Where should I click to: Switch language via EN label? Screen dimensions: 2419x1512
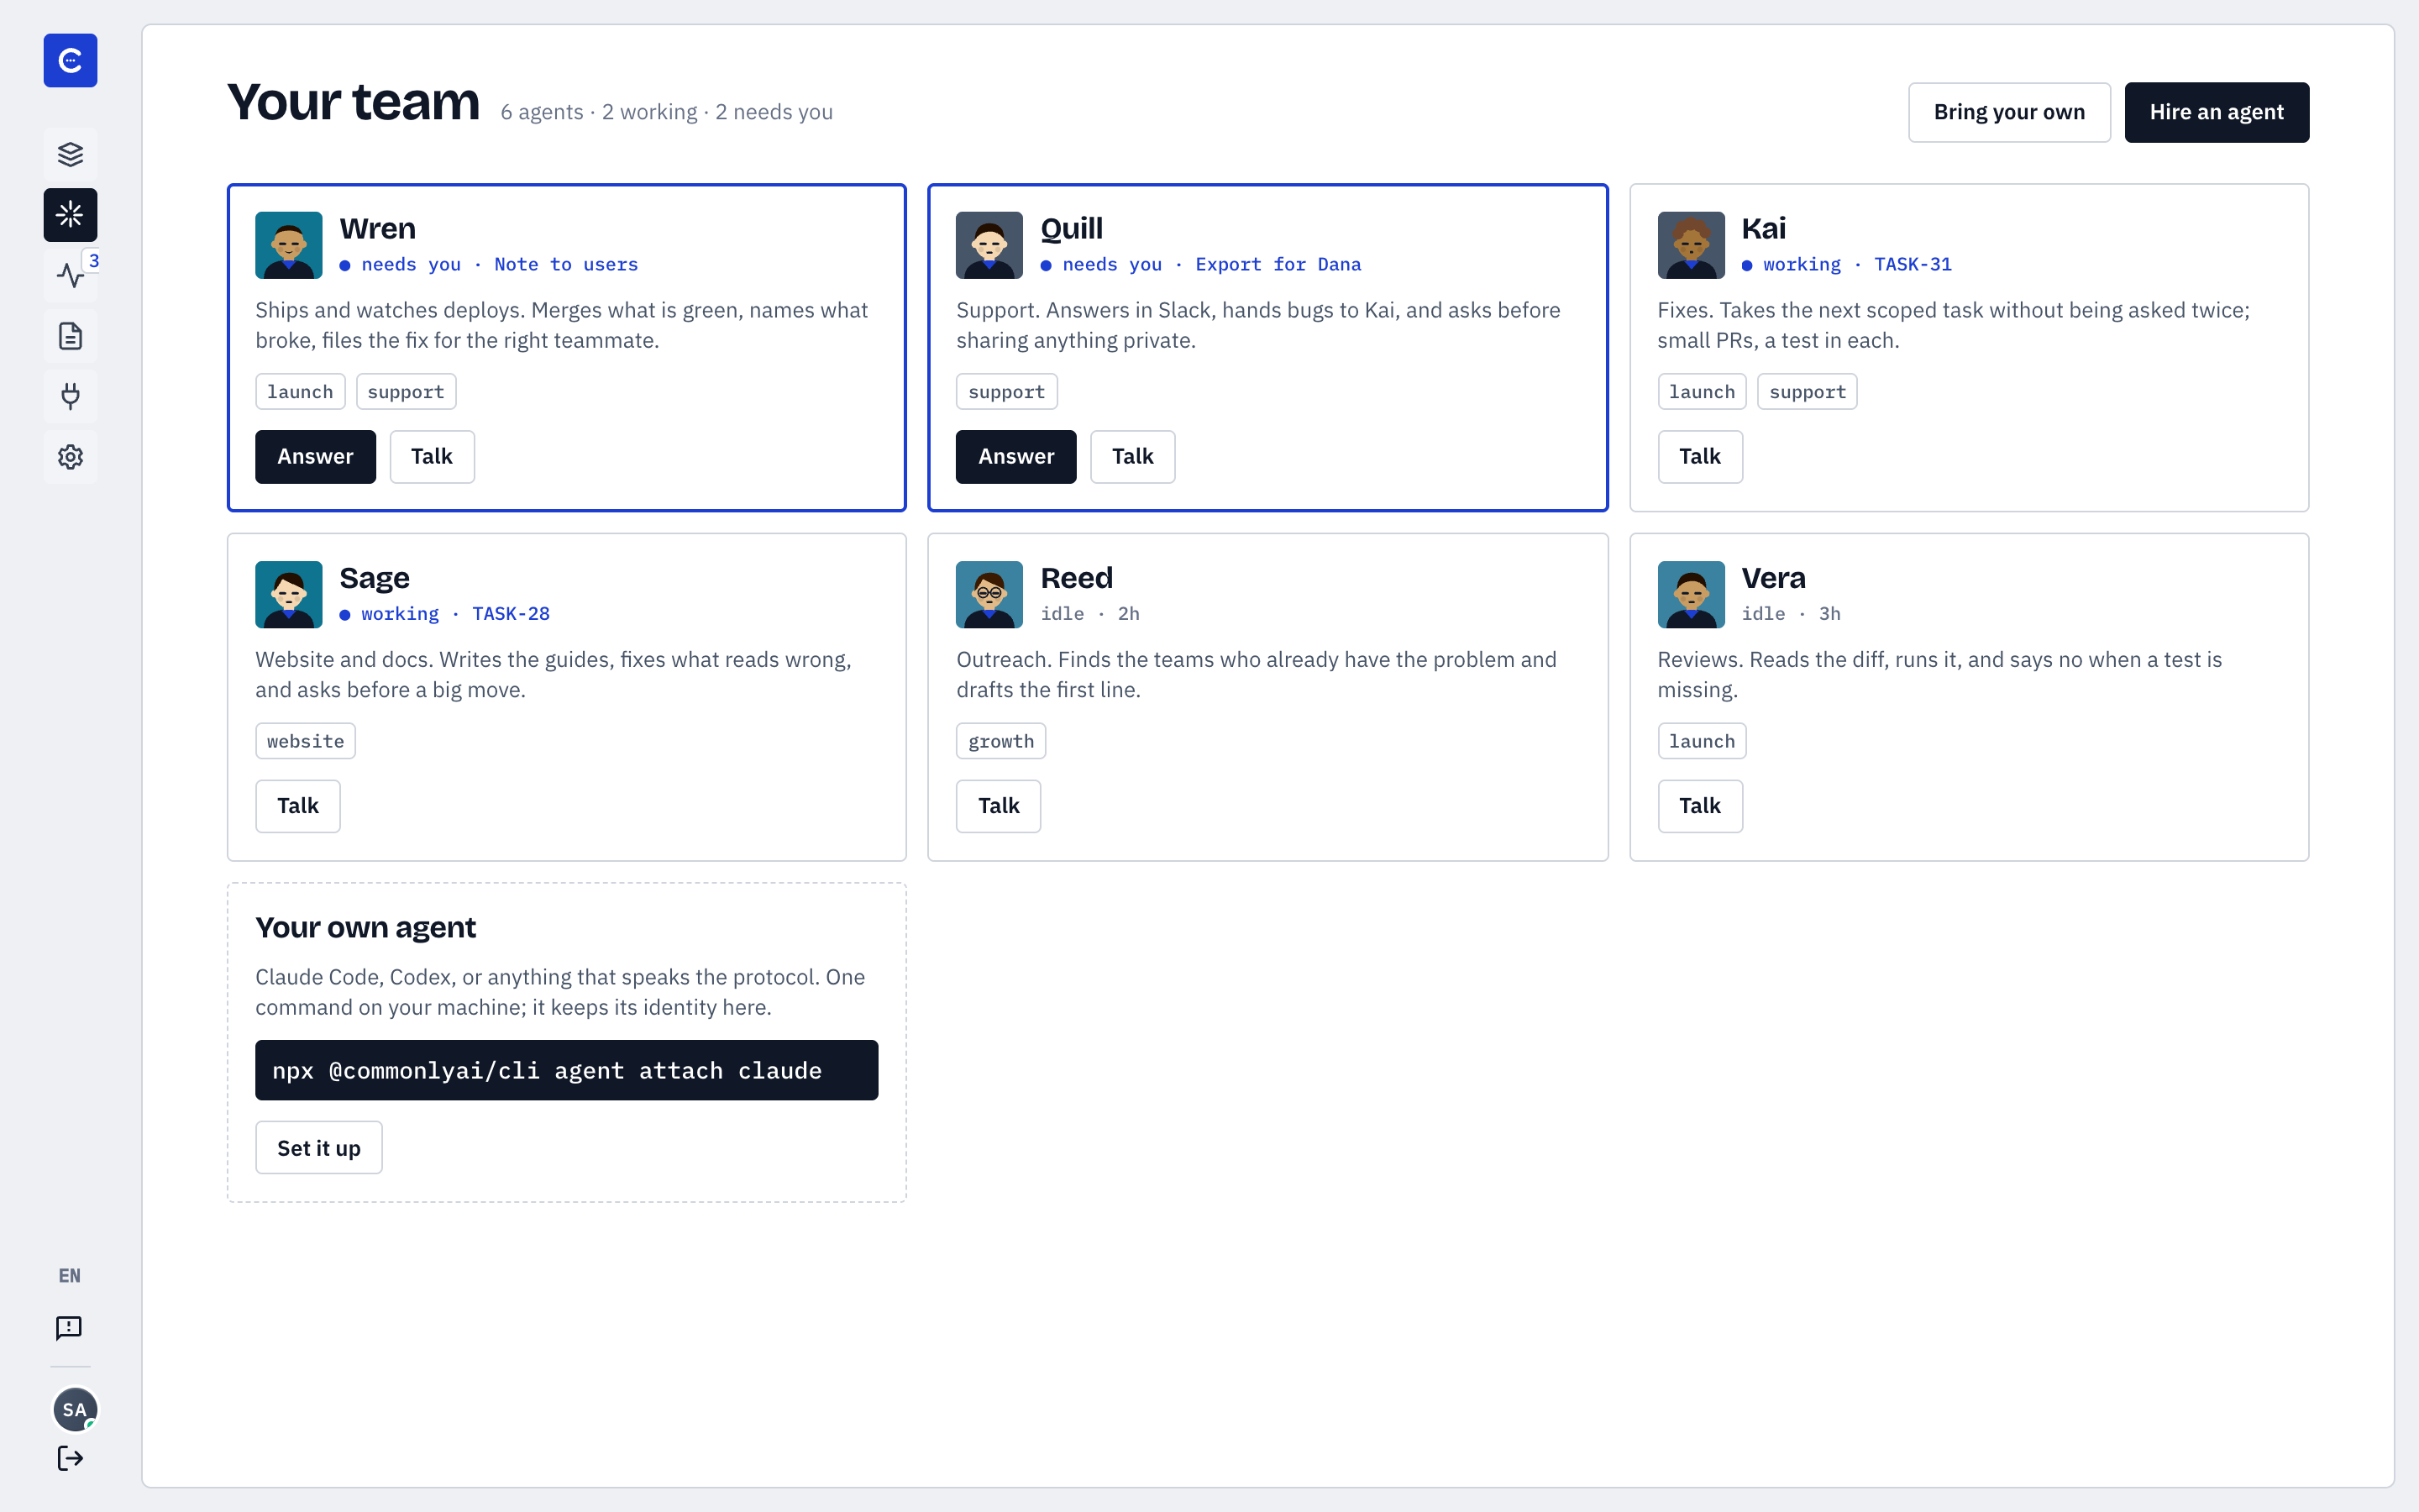click(x=69, y=1275)
